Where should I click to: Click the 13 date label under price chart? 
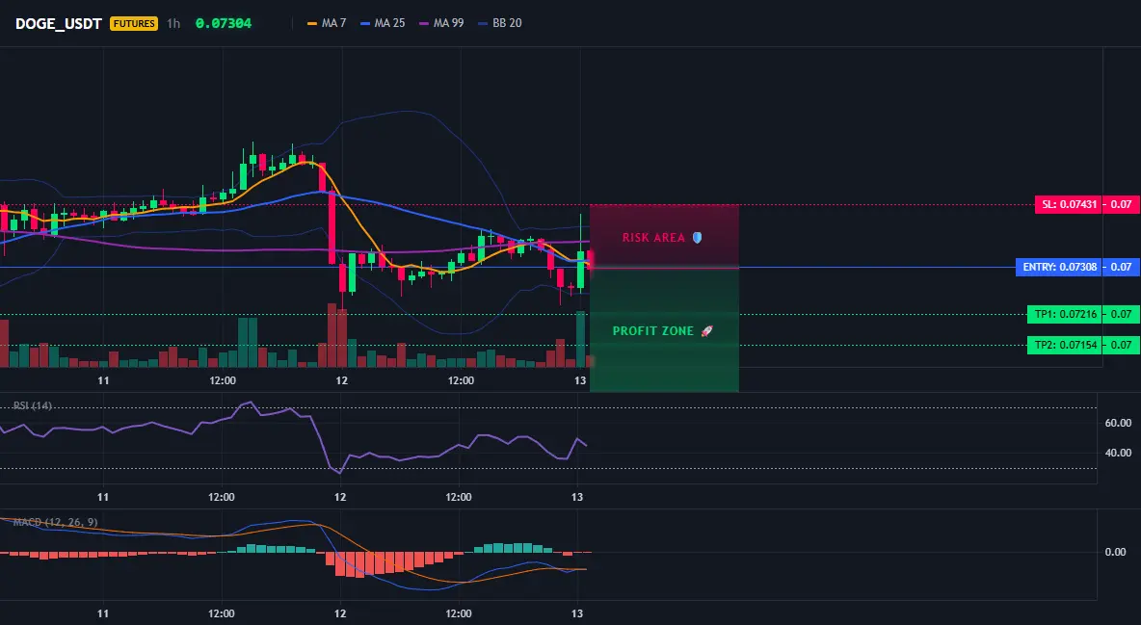580,380
